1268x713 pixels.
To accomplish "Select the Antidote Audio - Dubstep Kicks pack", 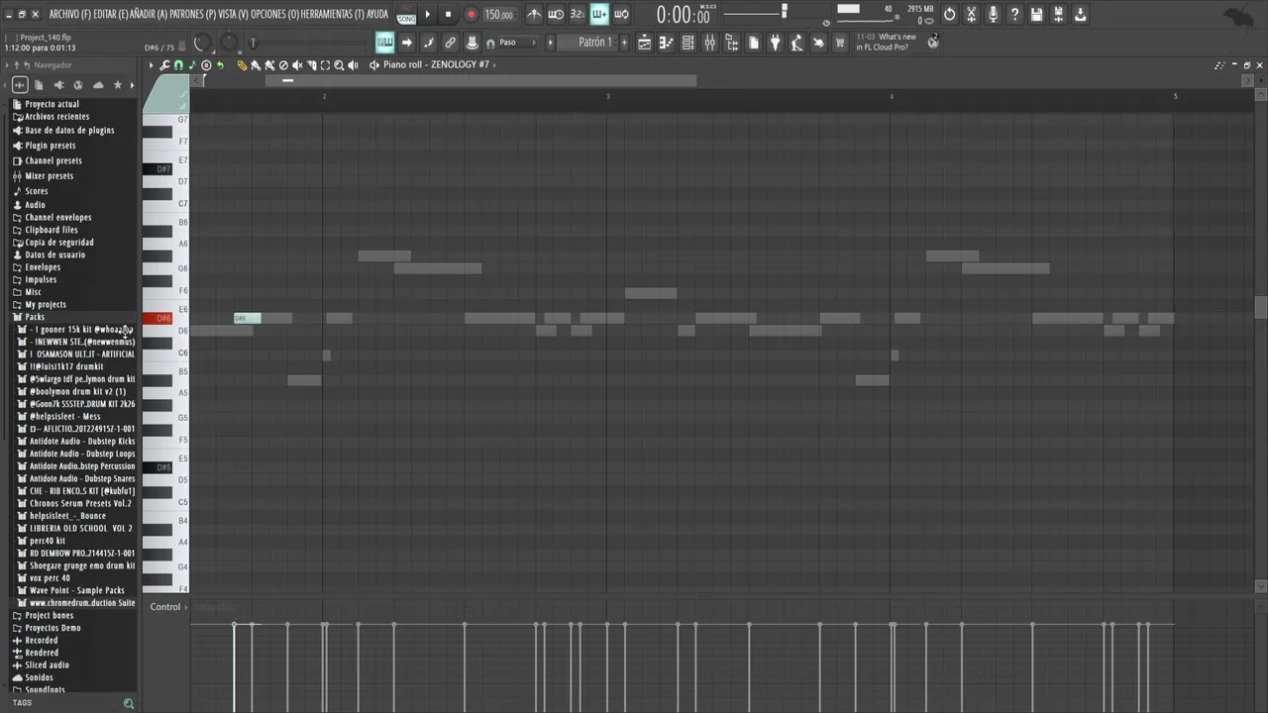I will point(82,442).
